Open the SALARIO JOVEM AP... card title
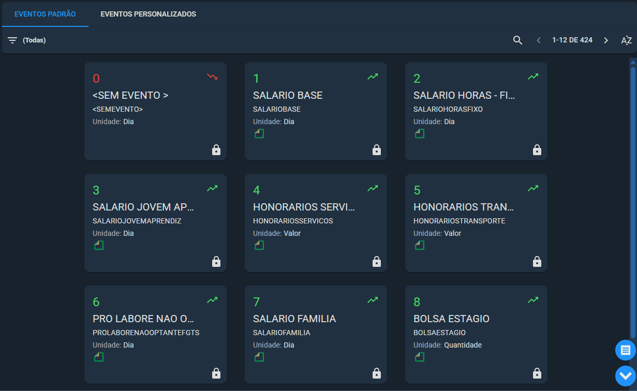Image resolution: width=637 pixels, height=391 pixels. tap(143, 207)
